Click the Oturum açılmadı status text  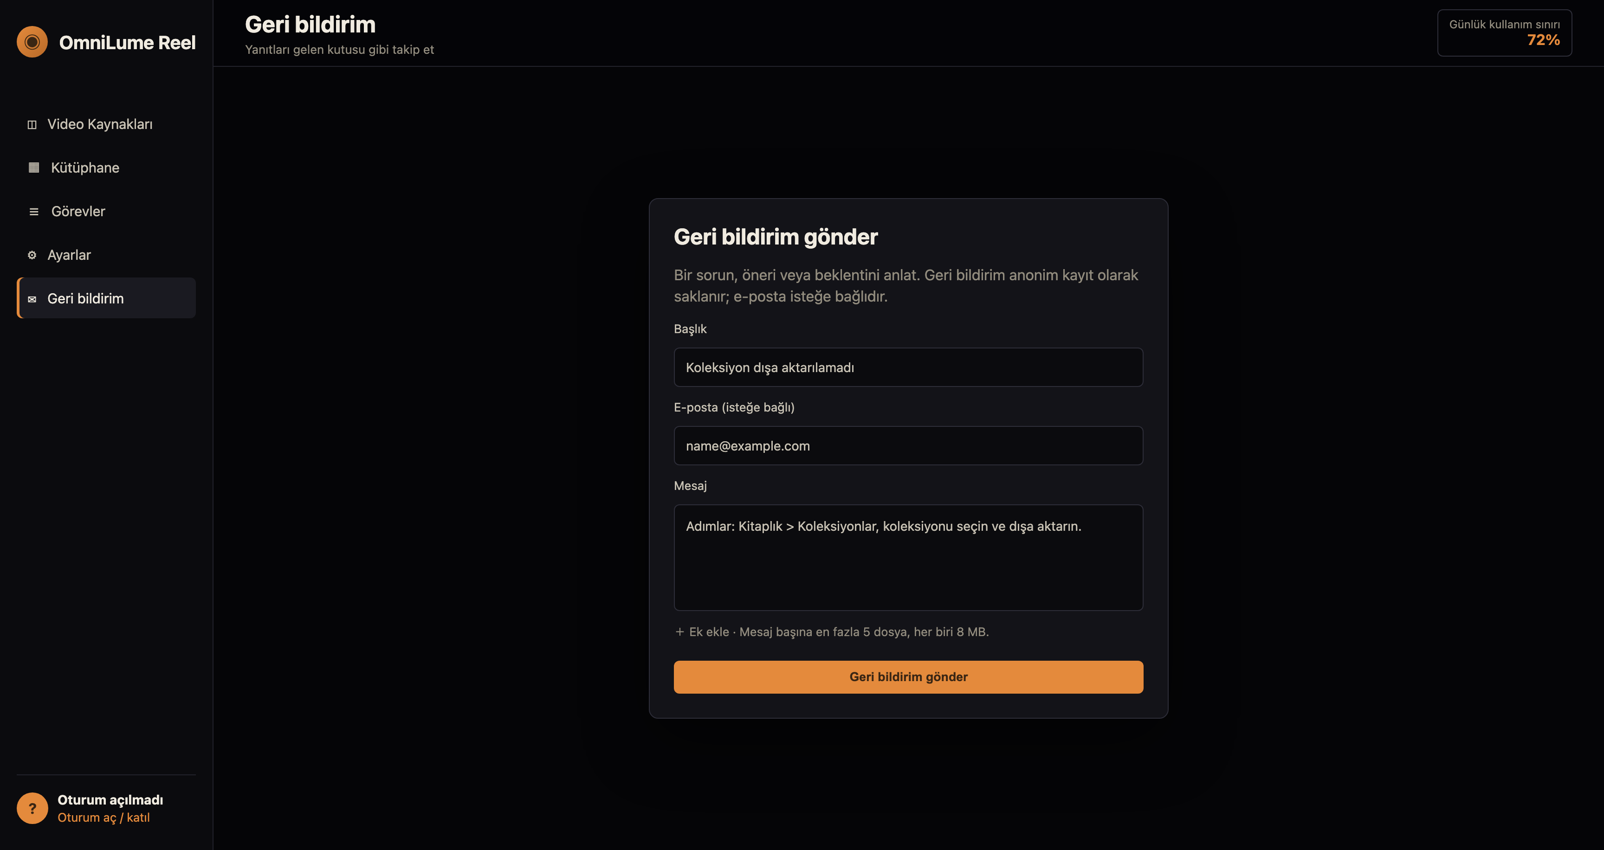click(110, 799)
